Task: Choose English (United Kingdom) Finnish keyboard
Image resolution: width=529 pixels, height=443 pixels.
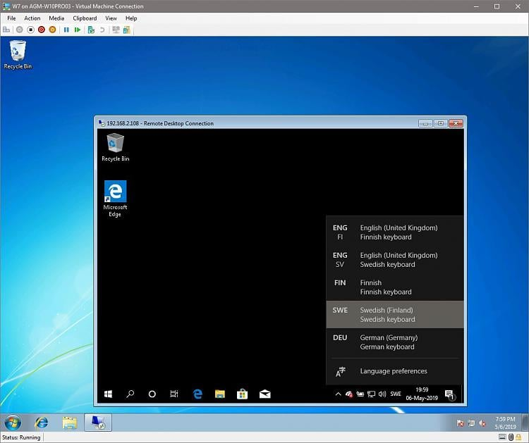Action: pyautogui.click(x=395, y=232)
